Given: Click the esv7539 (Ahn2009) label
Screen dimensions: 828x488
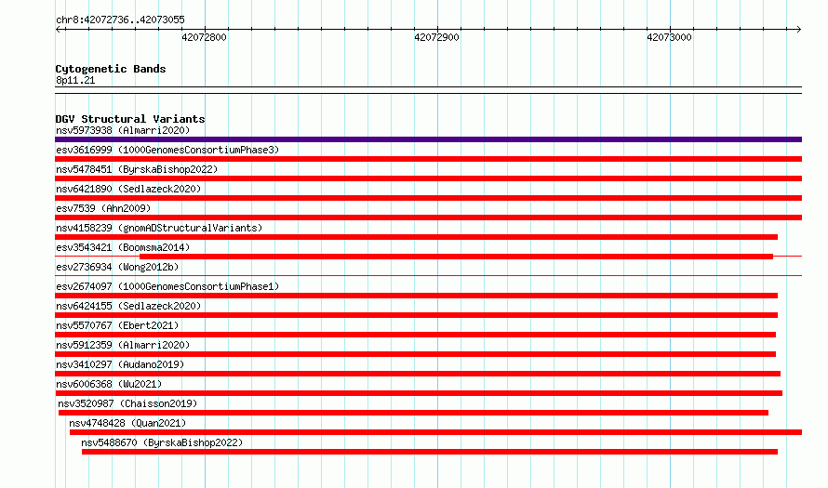Looking at the screenshot, I should pos(103,208).
